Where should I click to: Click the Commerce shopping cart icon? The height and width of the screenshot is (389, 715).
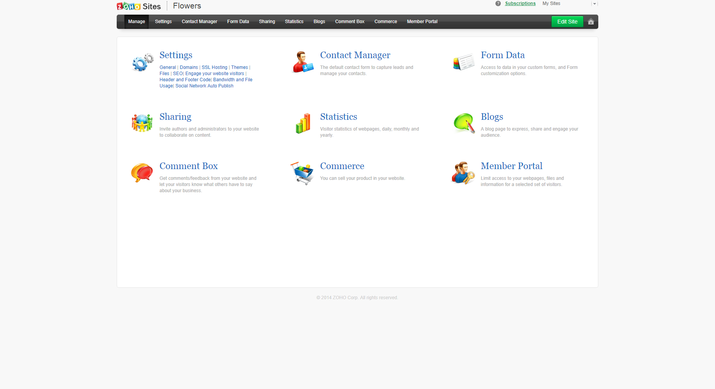(302, 173)
